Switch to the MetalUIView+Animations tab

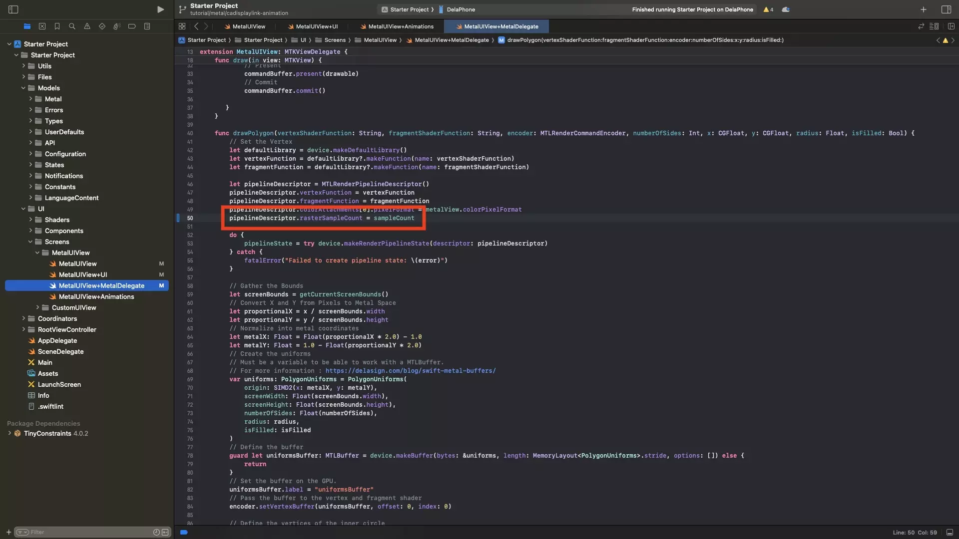coord(397,26)
